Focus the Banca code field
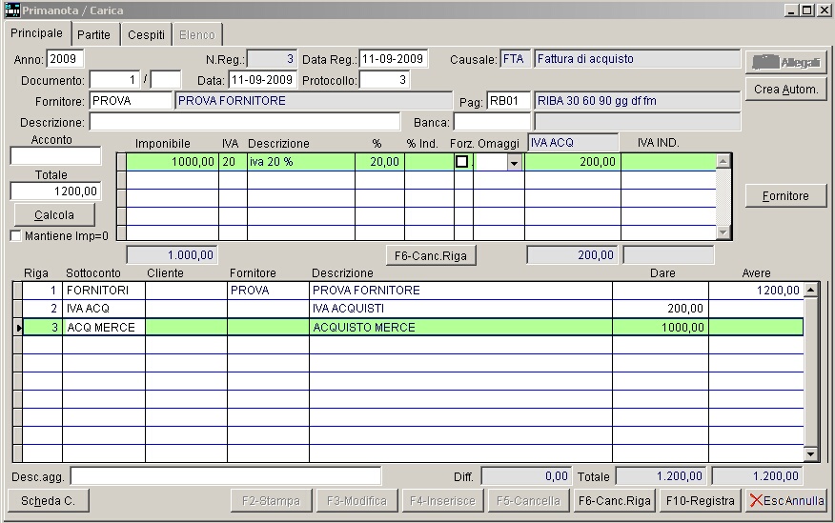This screenshot has width=835, height=523. pos(492,122)
